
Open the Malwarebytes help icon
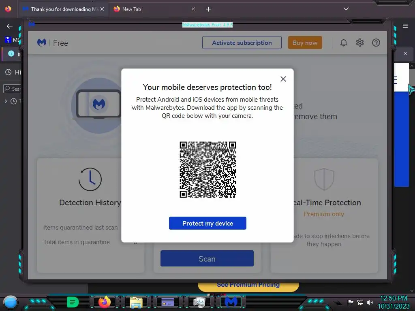click(x=376, y=43)
